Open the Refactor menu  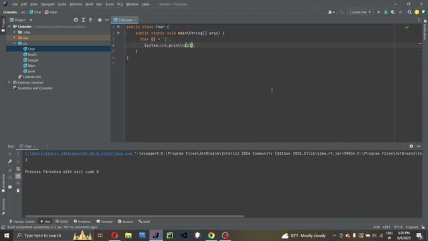pos(76,4)
